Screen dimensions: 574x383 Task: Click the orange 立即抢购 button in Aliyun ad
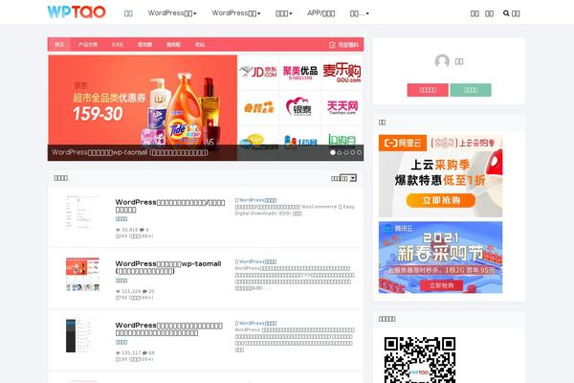(x=441, y=200)
